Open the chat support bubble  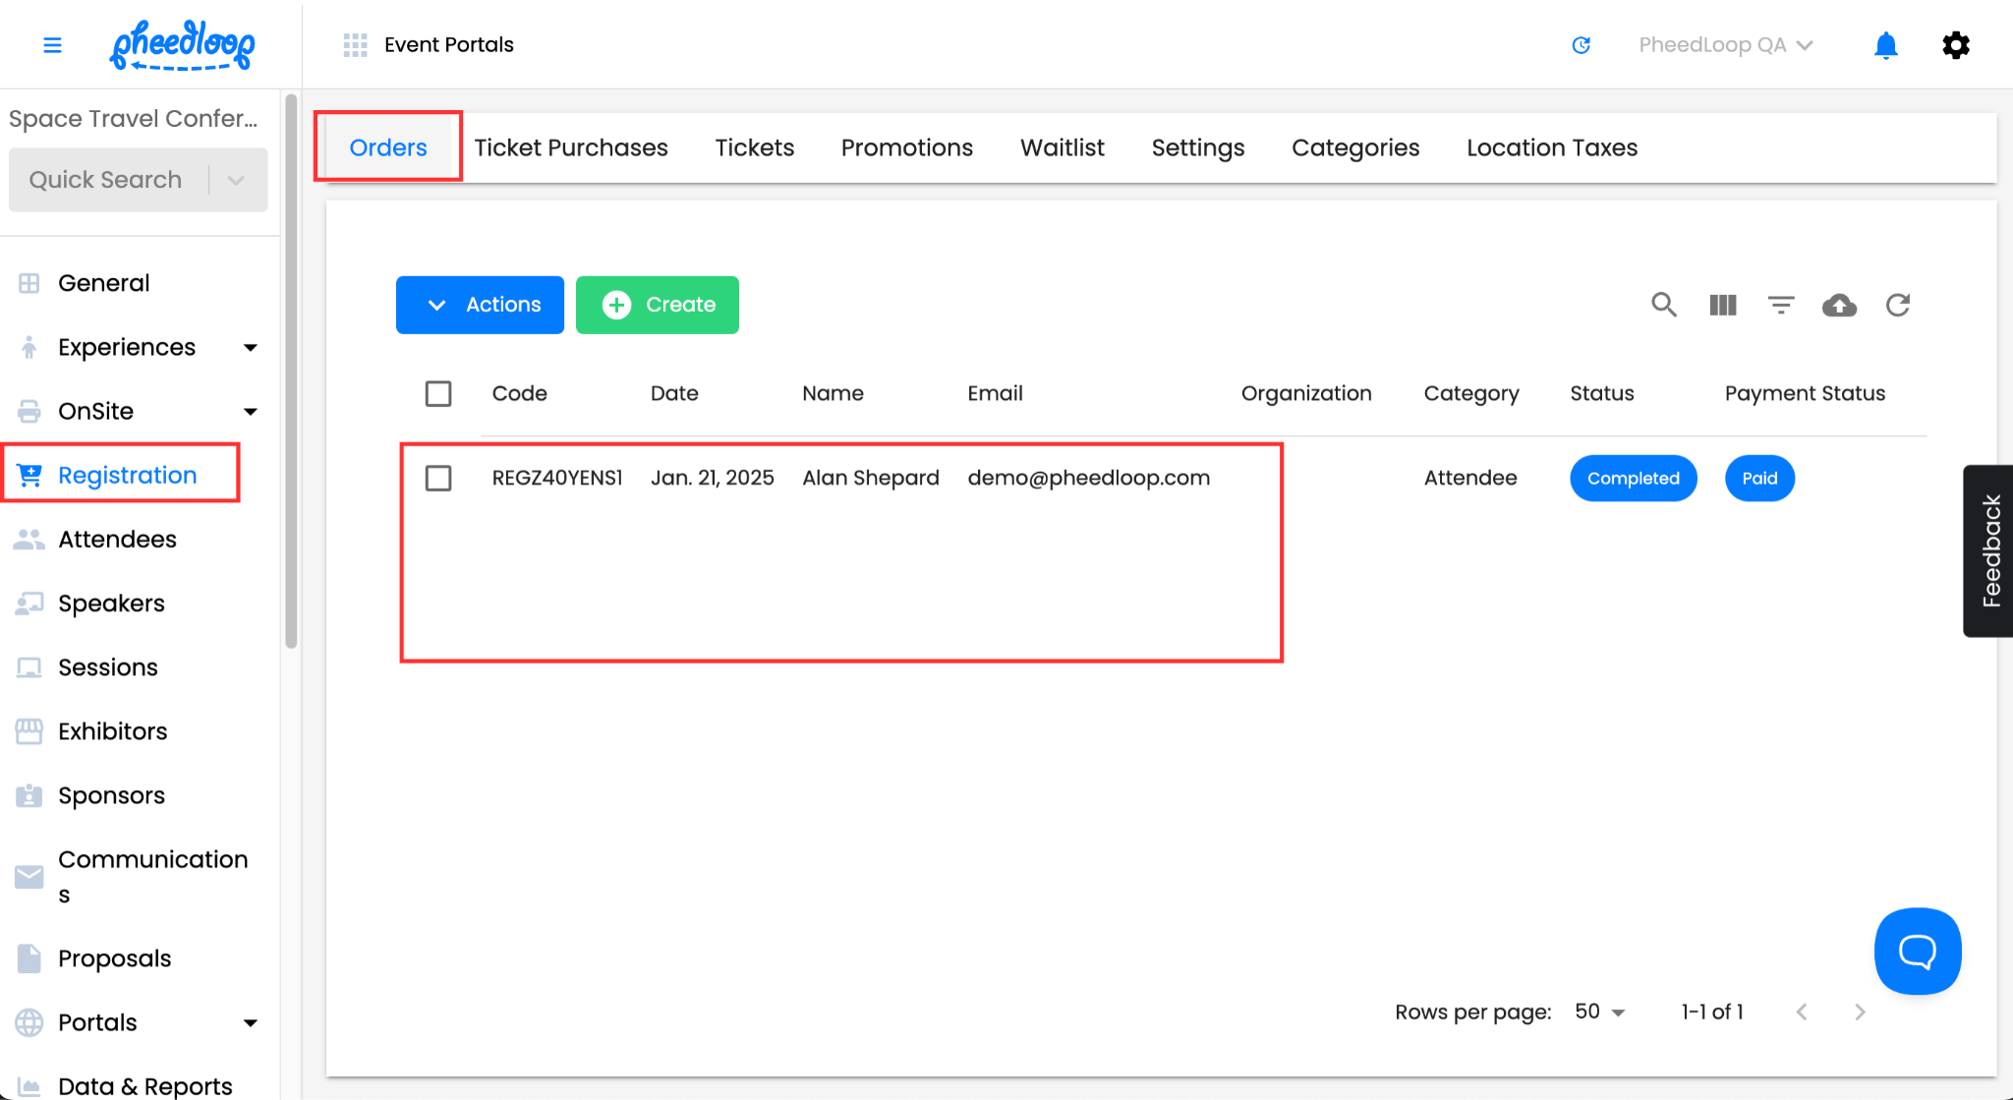coord(1917,951)
